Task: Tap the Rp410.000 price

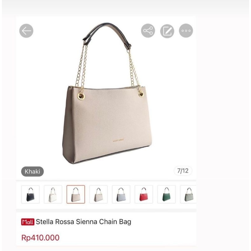Action: tap(40, 238)
